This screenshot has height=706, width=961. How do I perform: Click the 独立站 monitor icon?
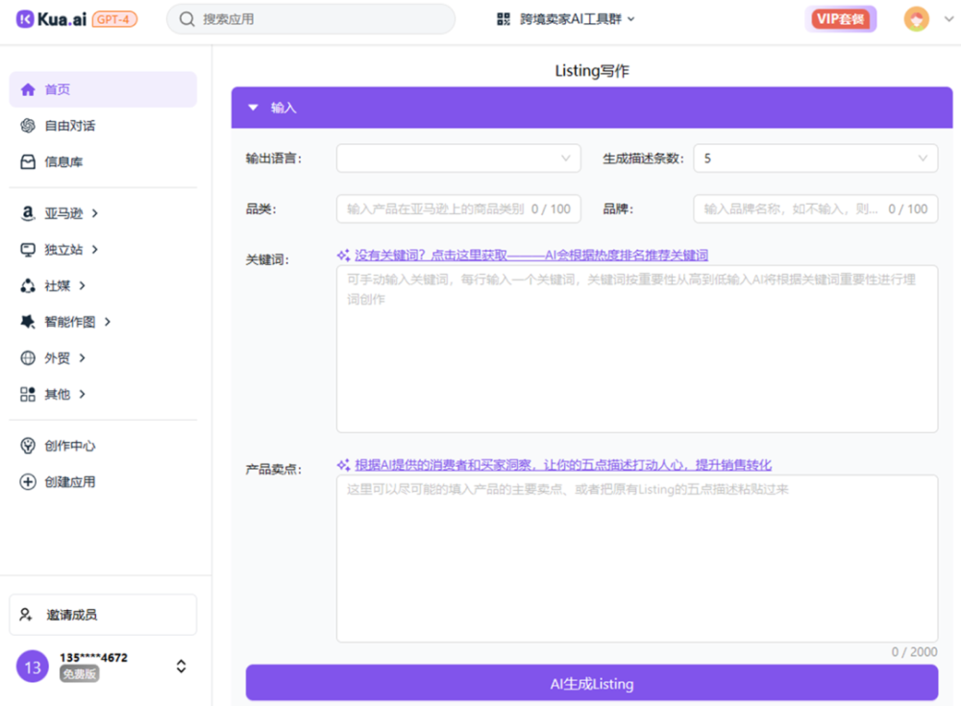click(28, 250)
